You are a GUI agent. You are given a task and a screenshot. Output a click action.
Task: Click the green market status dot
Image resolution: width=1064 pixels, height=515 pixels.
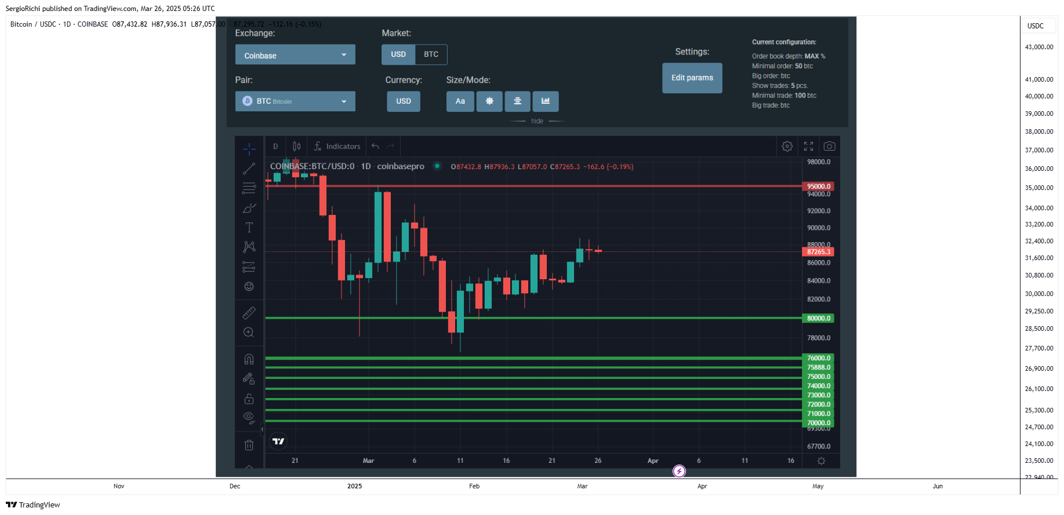click(x=437, y=166)
